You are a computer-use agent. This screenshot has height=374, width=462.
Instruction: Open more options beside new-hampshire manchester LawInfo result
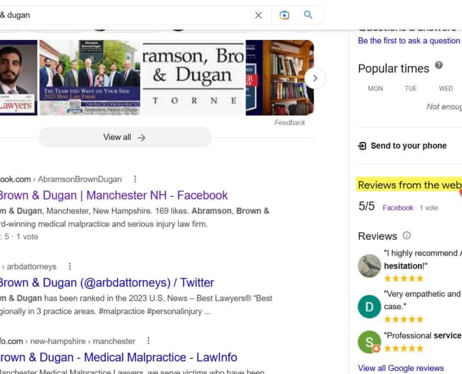[x=149, y=341]
